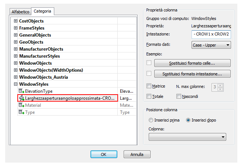Open the Colonna dropdown list
This screenshot has height=167, width=241.
click(187, 137)
